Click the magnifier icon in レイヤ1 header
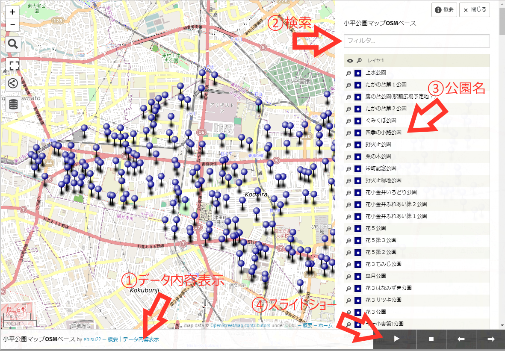Image resolution: width=505 pixels, height=351 pixels. 359,60
